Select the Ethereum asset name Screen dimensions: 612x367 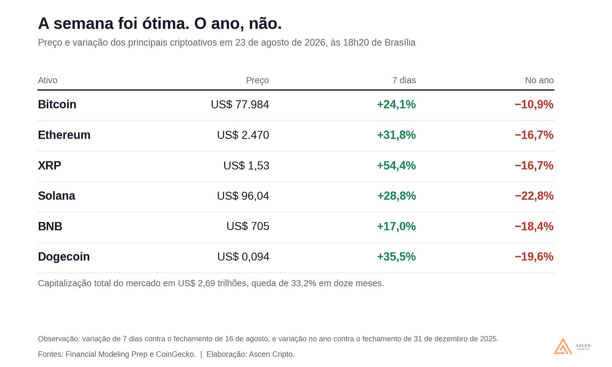[x=64, y=135]
